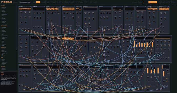Start recording with the REC button
Image resolution: width=177 pixels, height=93 pixels.
click(x=160, y=2)
